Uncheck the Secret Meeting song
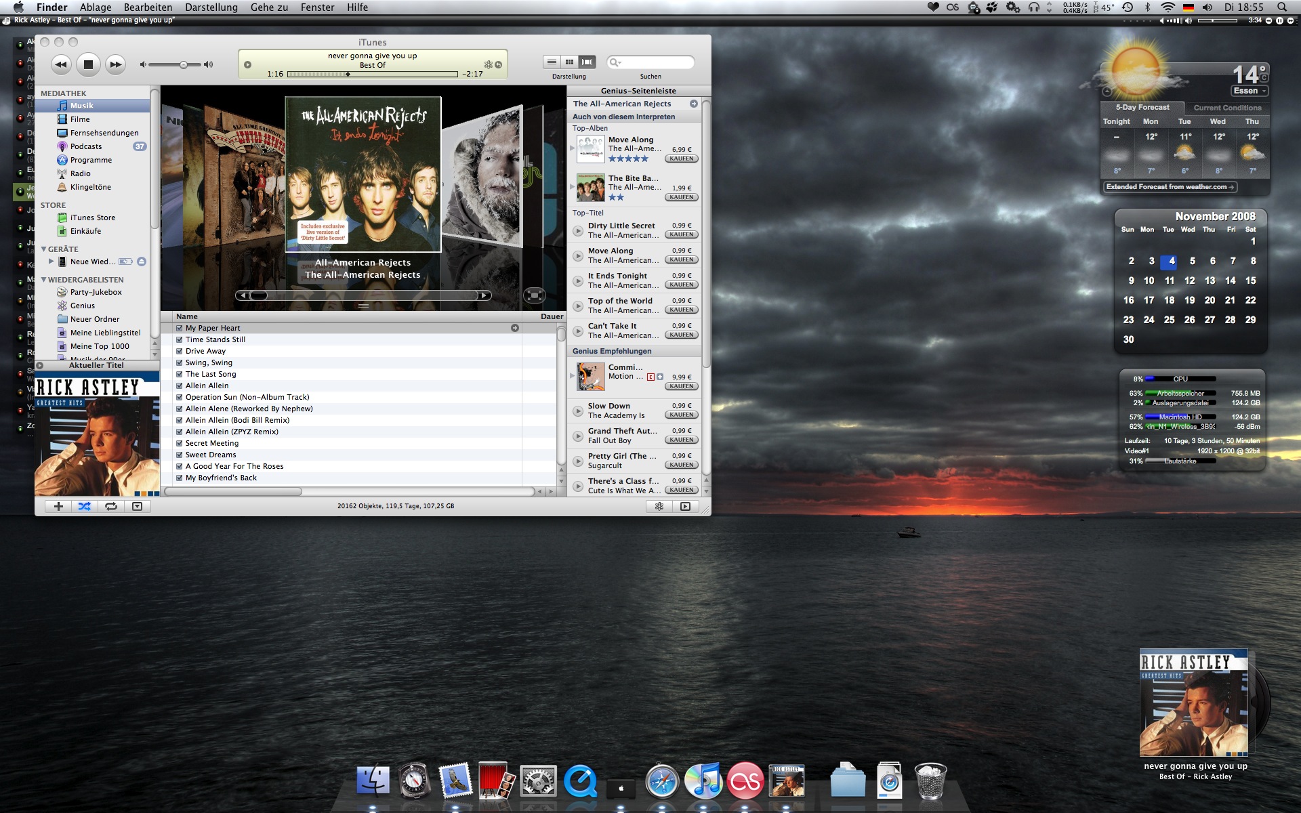The image size is (1301, 813). pyautogui.click(x=180, y=443)
